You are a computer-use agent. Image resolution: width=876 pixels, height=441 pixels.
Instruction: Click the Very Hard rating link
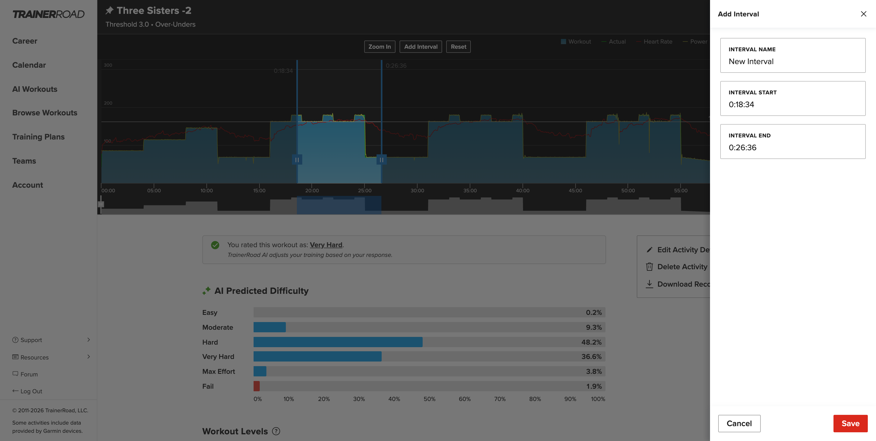point(326,245)
